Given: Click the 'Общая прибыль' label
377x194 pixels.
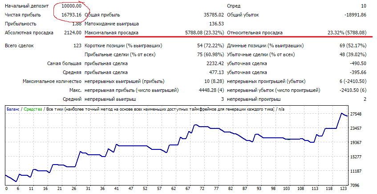Looking at the screenshot, I should [x=102, y=15].
